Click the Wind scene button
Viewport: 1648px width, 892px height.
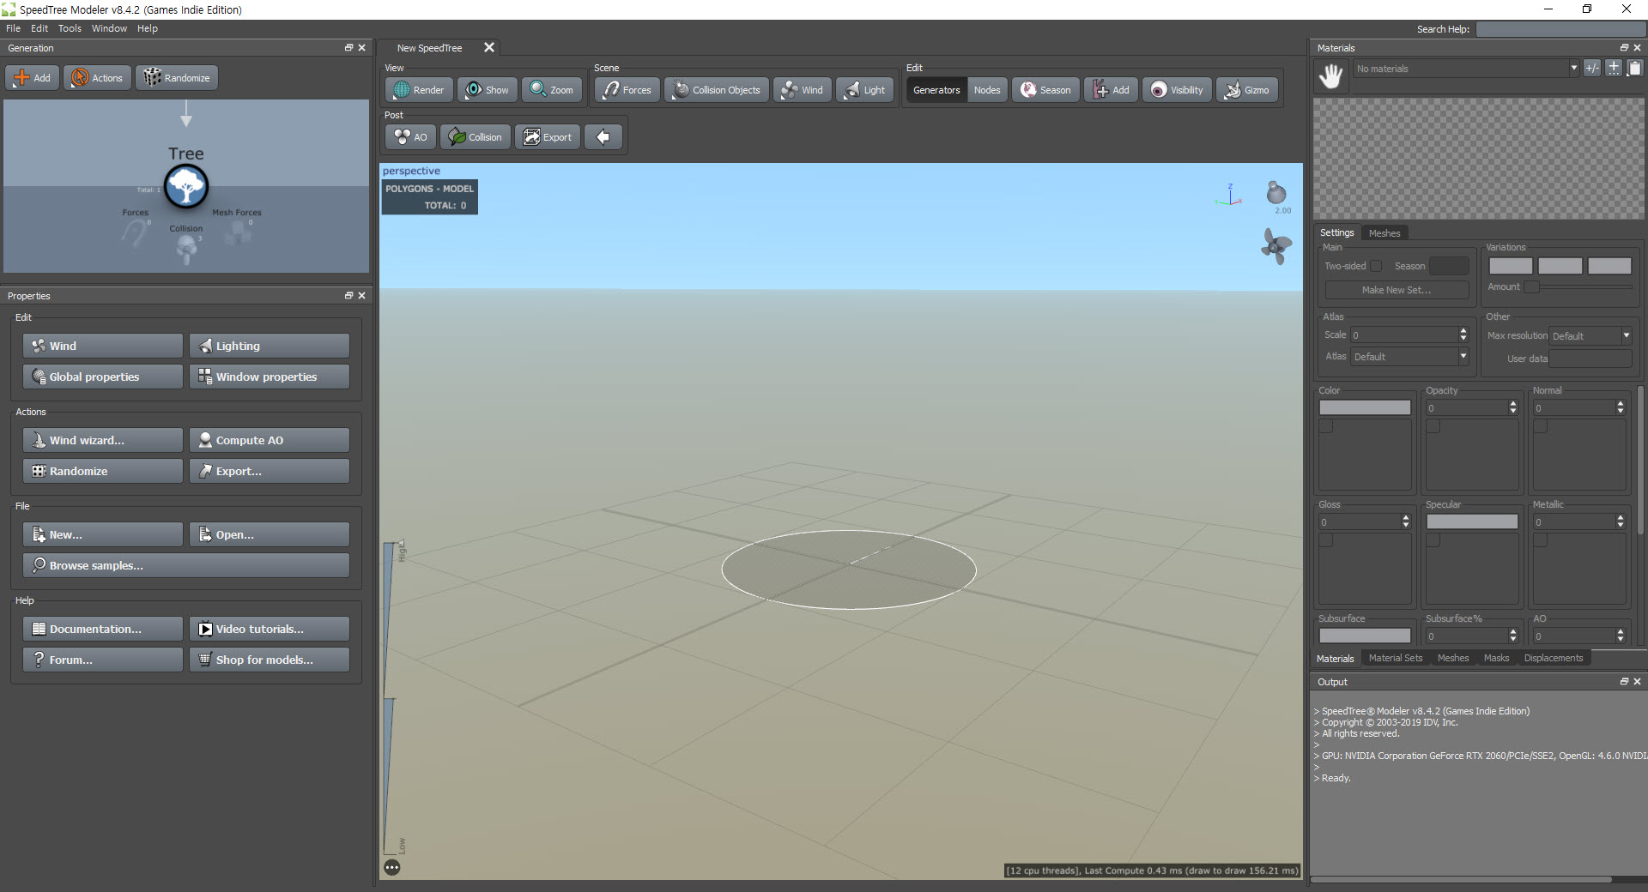(x=803, y=90)
